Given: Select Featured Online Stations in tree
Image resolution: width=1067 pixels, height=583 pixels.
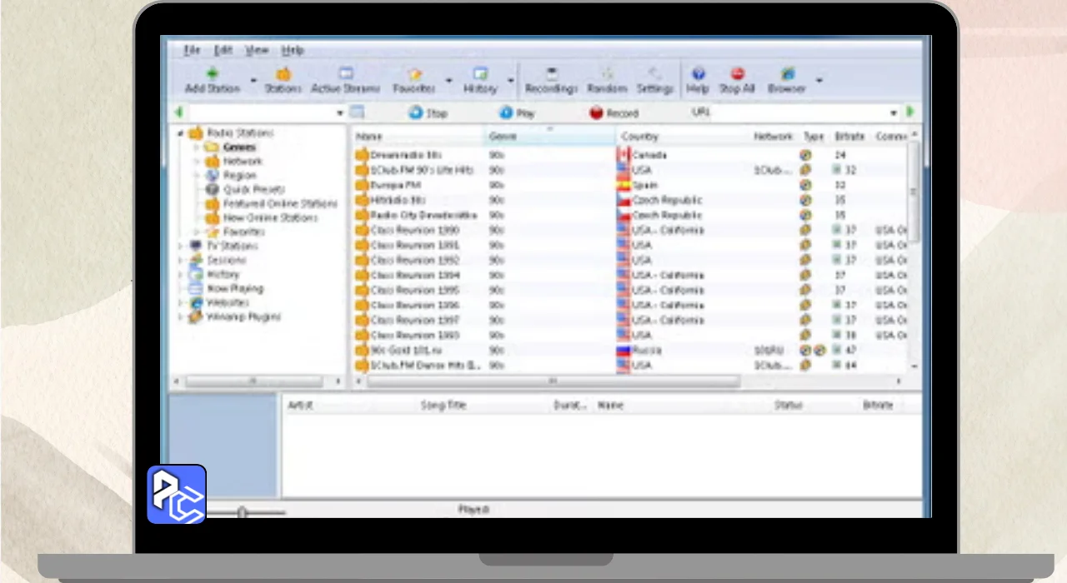Looking at the screenshot, I should [x=280, y=204].
